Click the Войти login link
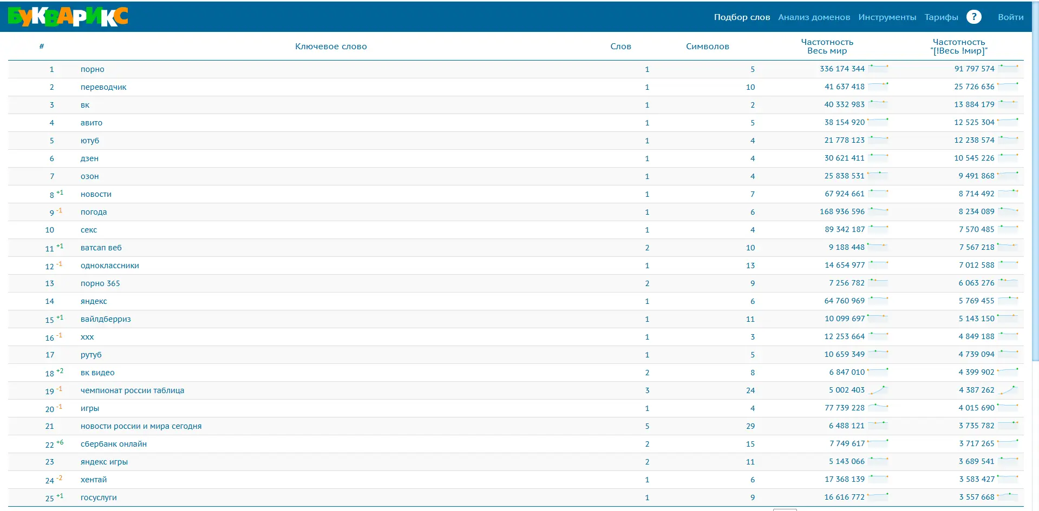This screenshot has width=1039, height=511. [x=1011, y=17]
